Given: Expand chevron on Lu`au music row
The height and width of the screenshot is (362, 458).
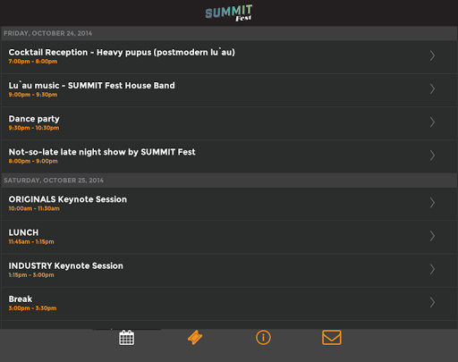Looking at the screenshot, I should pos(432,88).
